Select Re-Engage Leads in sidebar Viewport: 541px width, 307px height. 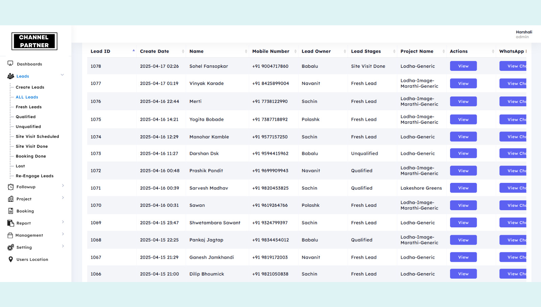34,176
